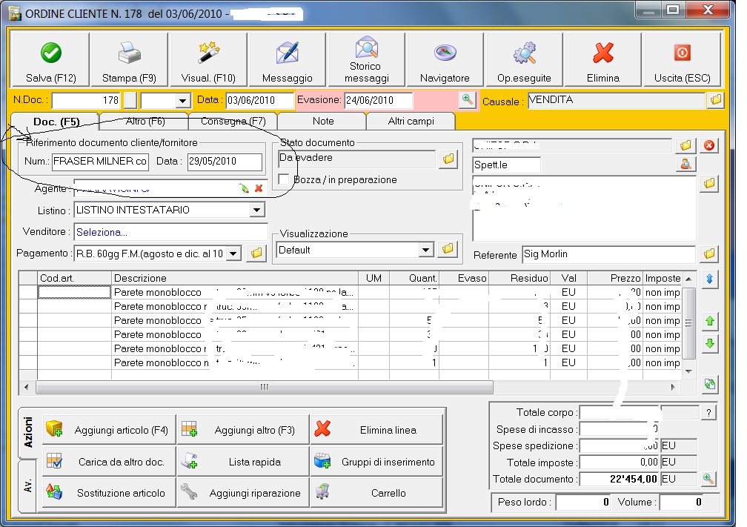This screenshot has height=527, width=747.
Task: Click Elimina red X toolbar button
Action: [603, 59]
